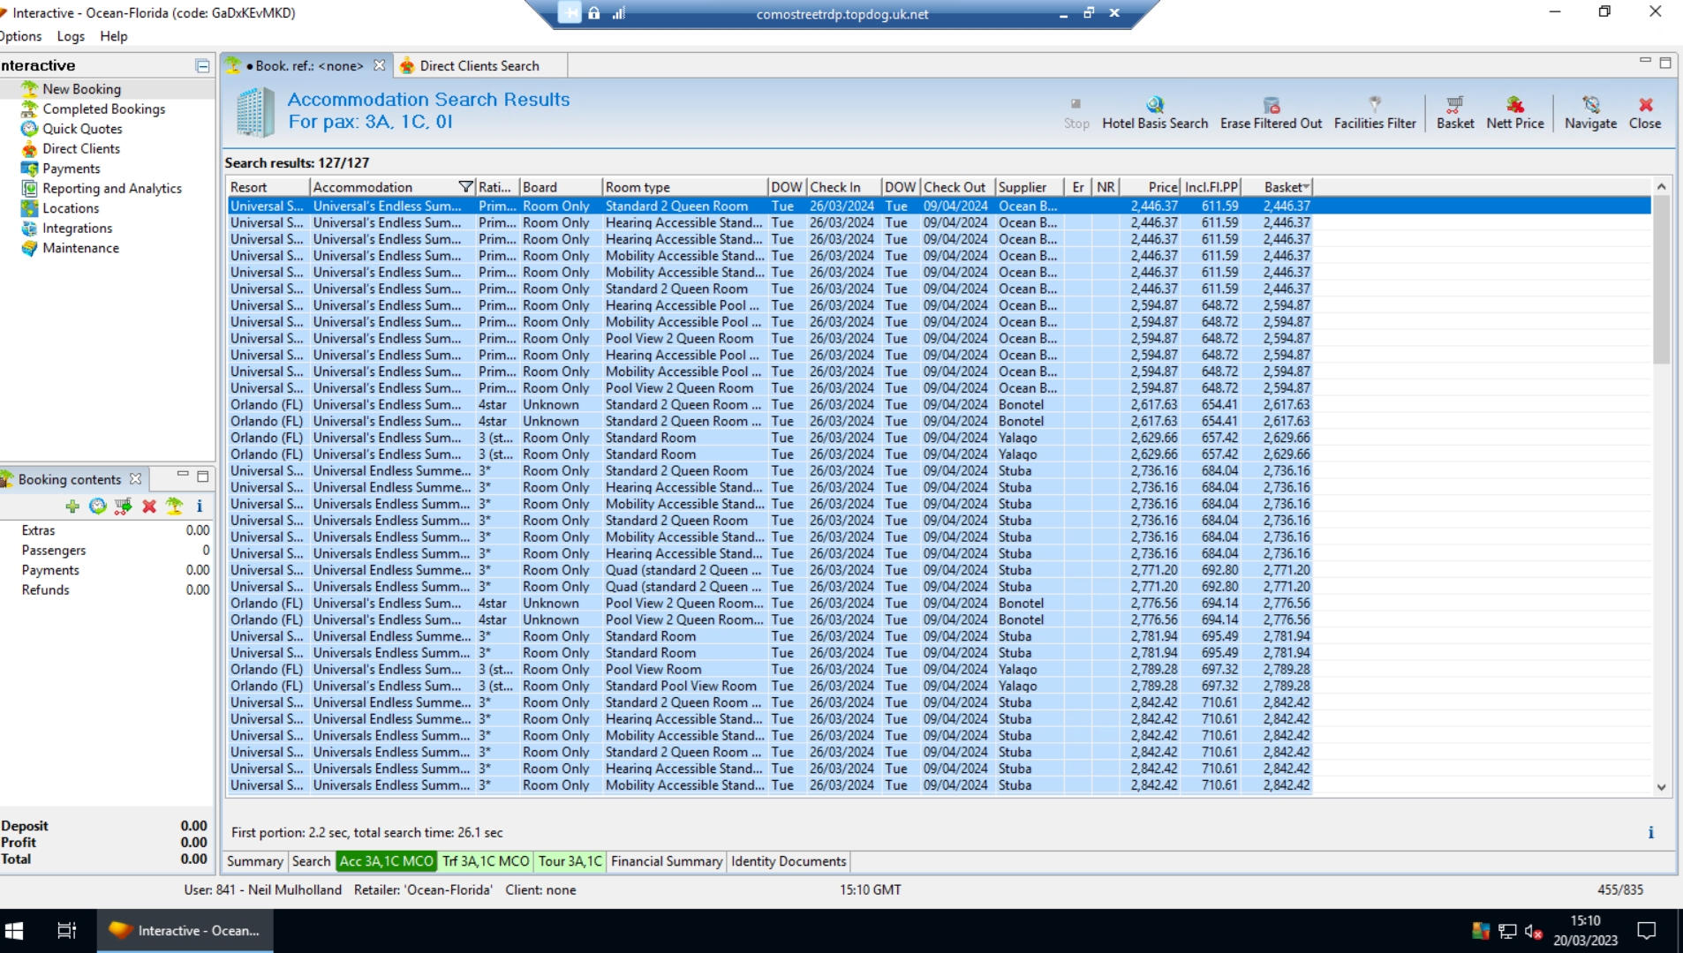Open the Basket from results toolbar

coord(1454,113)
